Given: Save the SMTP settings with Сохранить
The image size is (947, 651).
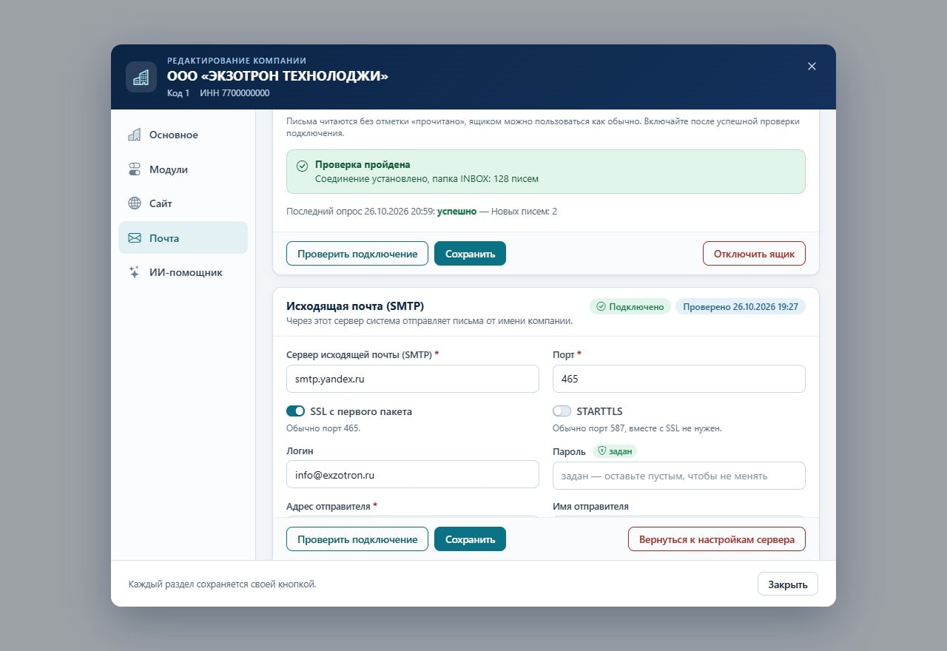Looking at the screenshot, I should (470, 539).
